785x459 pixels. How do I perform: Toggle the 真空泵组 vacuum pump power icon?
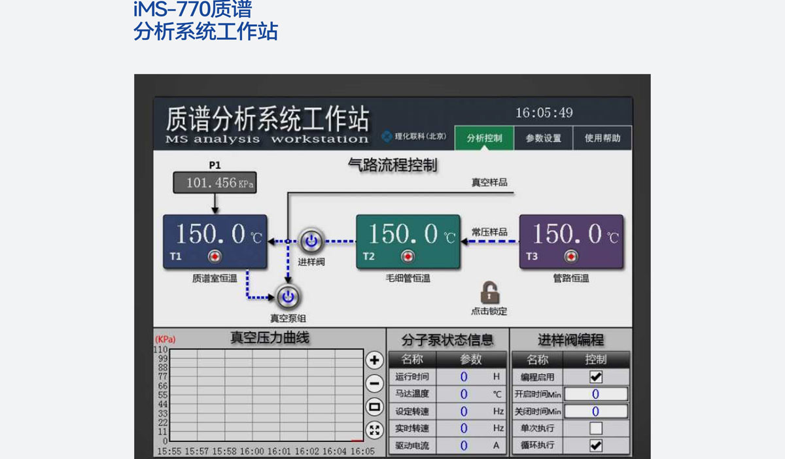[x=287, y=297]
